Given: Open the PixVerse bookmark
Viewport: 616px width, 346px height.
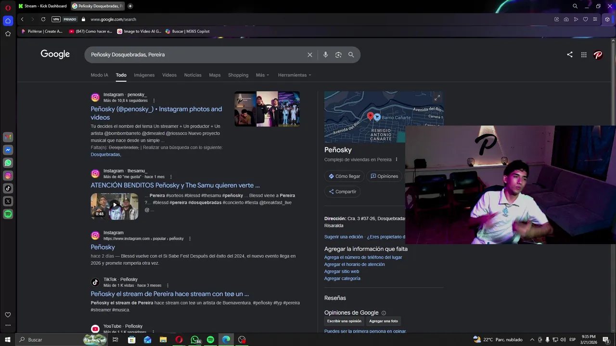Looking at the screenshot, I should 42,31.
